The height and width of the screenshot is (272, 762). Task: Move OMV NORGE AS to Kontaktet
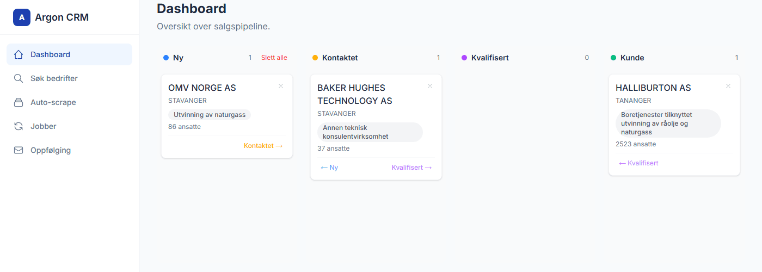point(263,146)
